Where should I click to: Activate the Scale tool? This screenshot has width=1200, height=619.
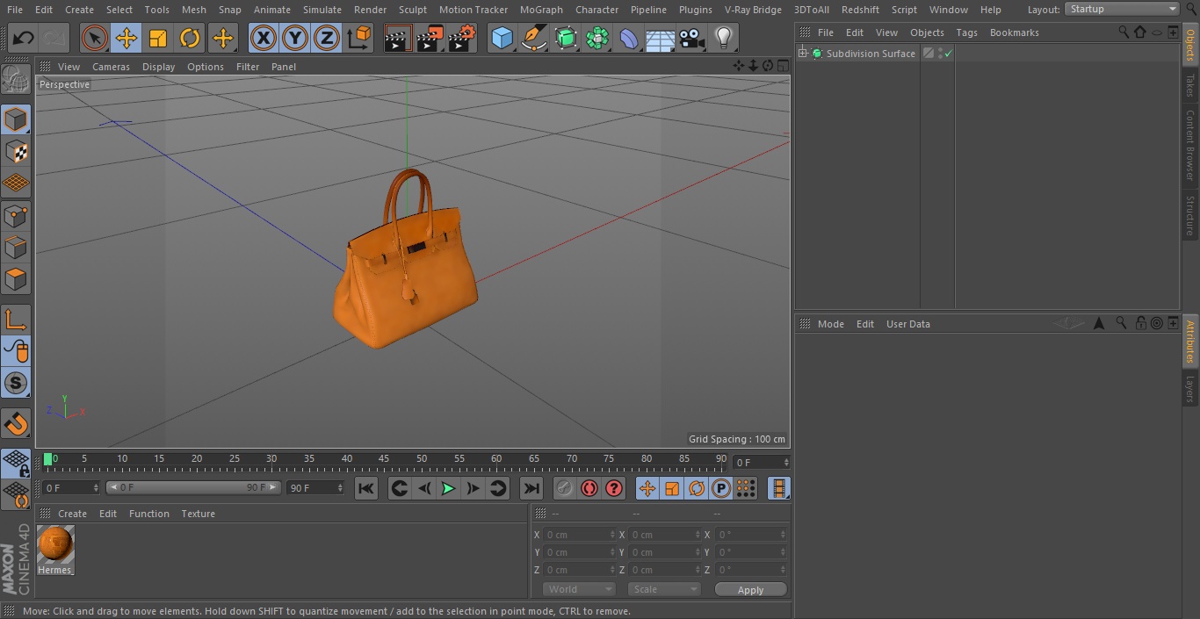pos(158,38)
